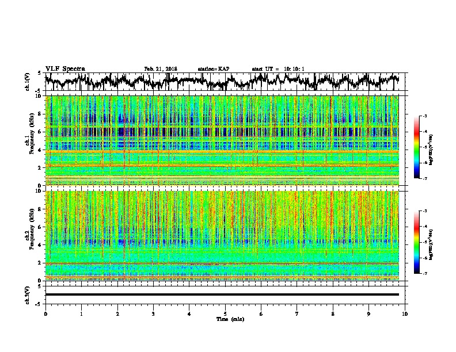
Task: Click the "-7" label on ch.2 color scale
Action: click(425, 273)
